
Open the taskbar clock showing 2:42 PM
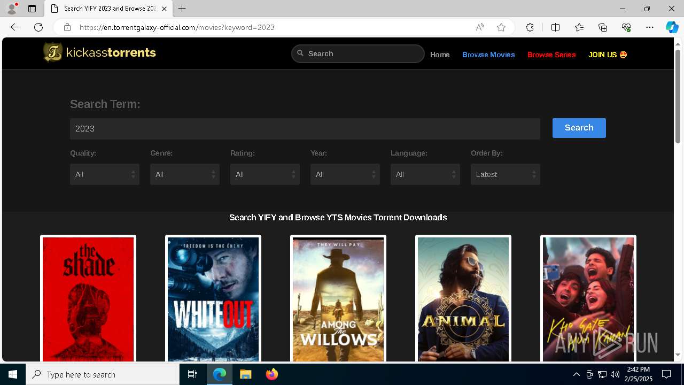tap(639, 374)
